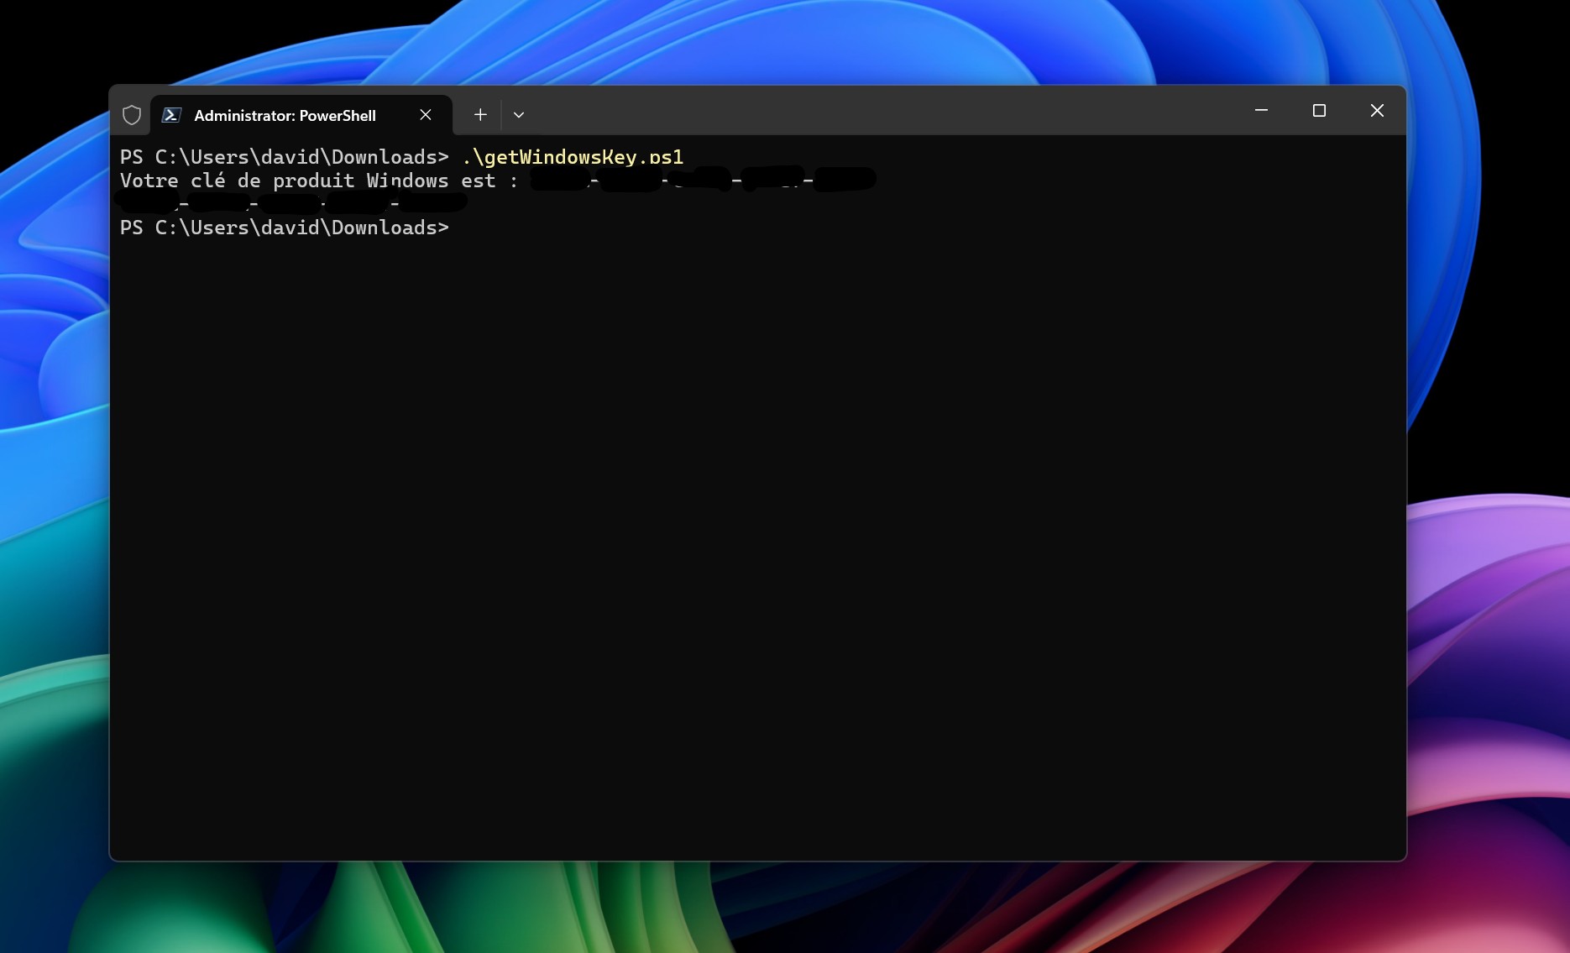Maximize the terminal window
This screenshot has height=953, width=1570.
(1319, 111)
